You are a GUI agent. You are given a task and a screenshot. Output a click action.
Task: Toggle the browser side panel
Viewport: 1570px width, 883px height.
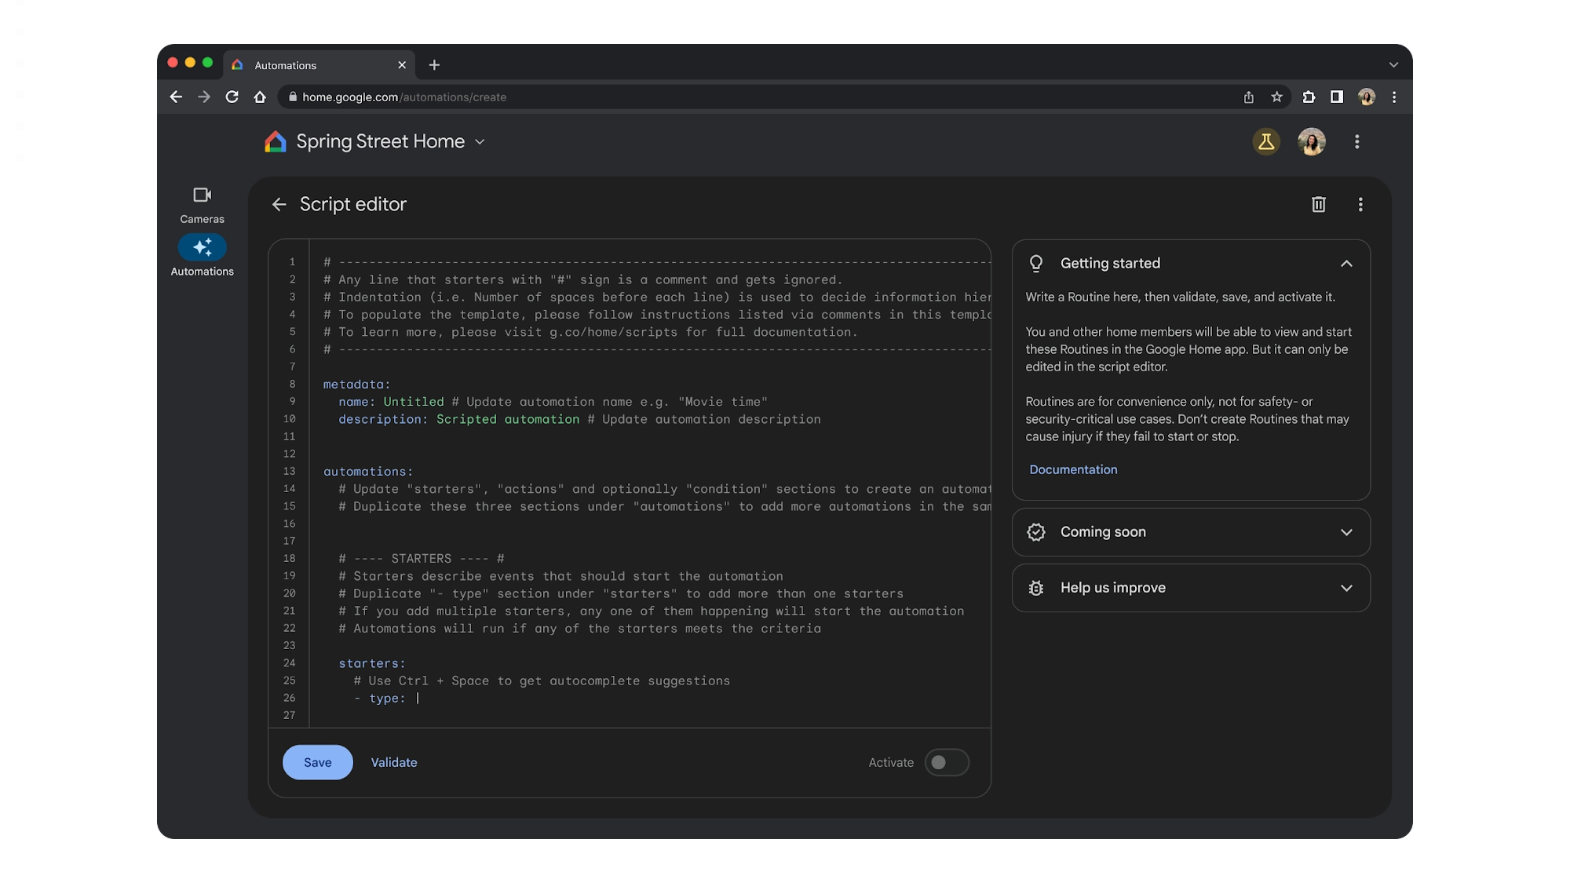(x=1337, y=97)
